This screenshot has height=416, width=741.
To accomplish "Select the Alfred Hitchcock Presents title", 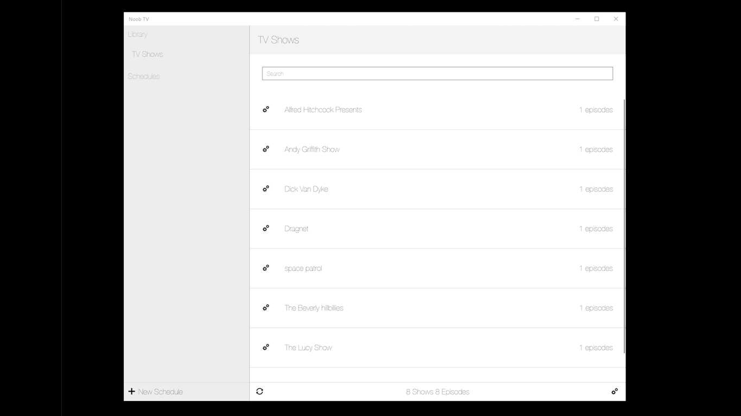I will pos(323,109).
